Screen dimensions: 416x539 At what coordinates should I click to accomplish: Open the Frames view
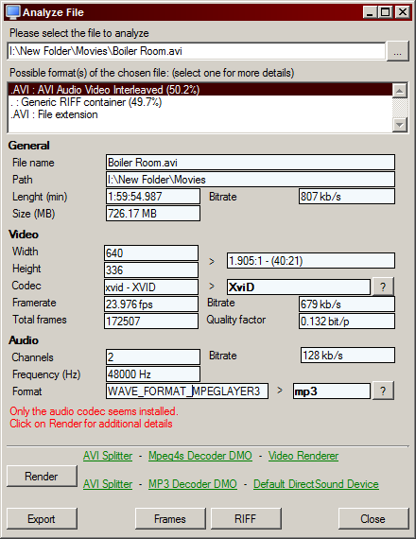(170, 518)
